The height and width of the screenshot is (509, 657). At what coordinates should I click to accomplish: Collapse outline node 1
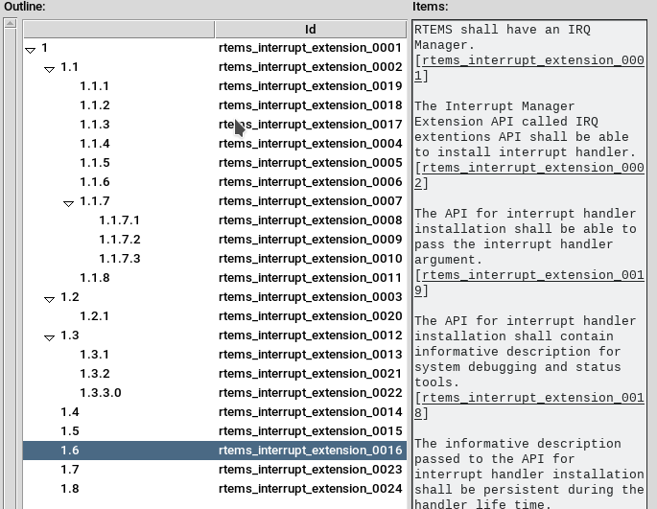click(x=30, y=50)
